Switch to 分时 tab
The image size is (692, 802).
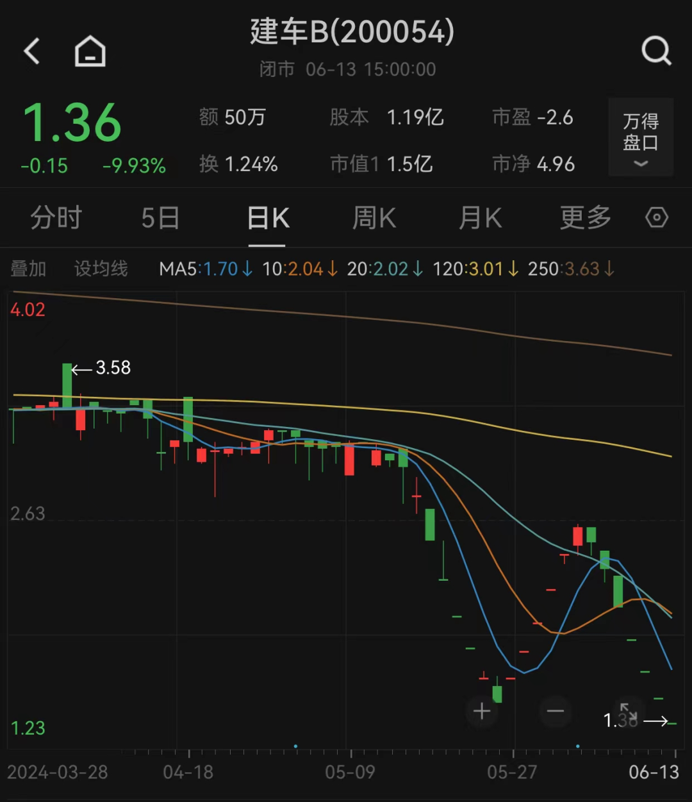click(56, 218)
